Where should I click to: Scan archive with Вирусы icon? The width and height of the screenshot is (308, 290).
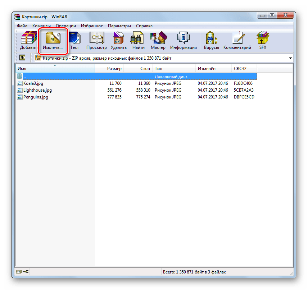(x=211, y=40)
